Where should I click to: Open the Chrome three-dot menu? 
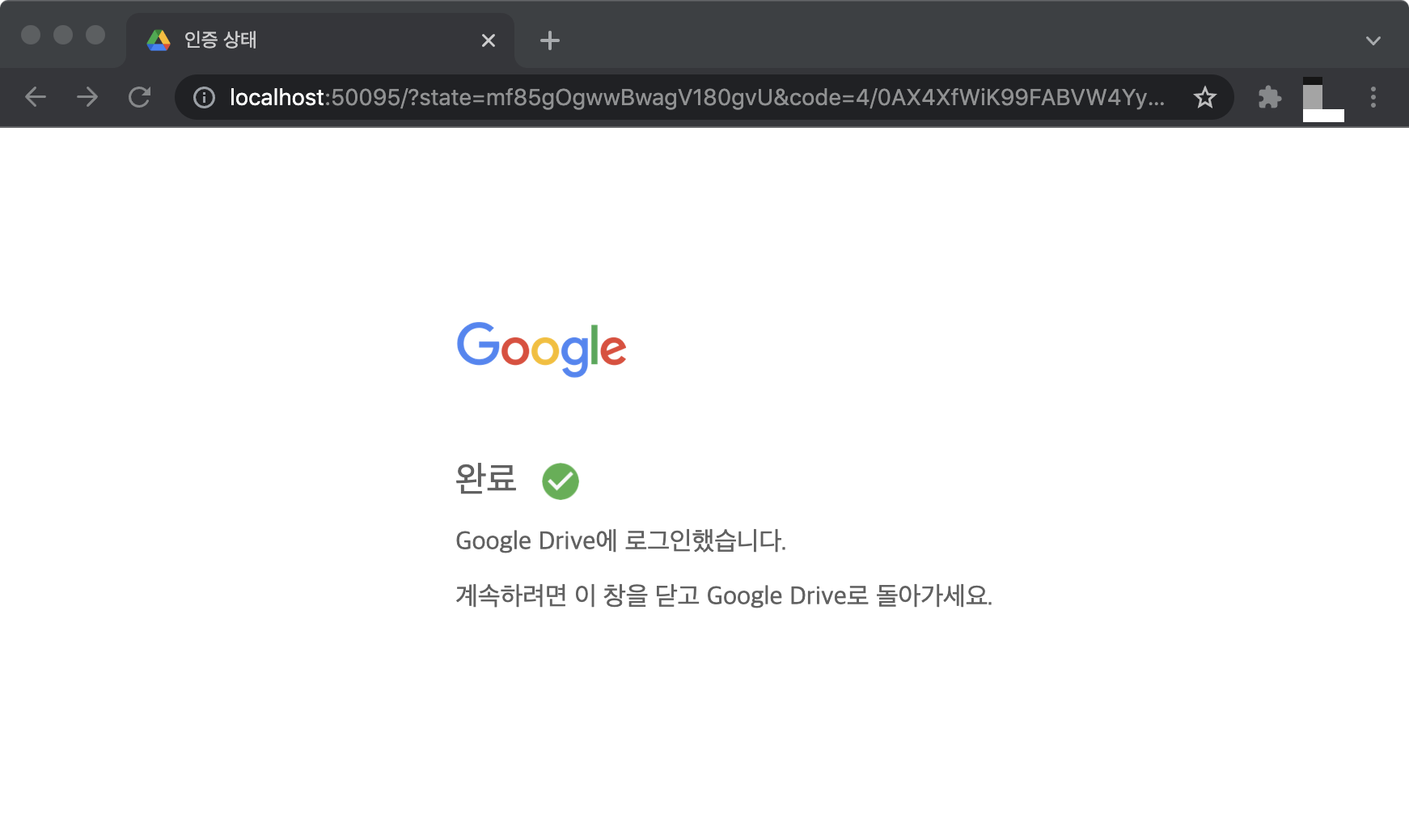click(1373, 97)
